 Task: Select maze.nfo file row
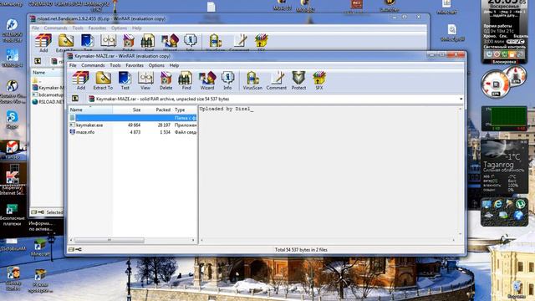point(133,132)
